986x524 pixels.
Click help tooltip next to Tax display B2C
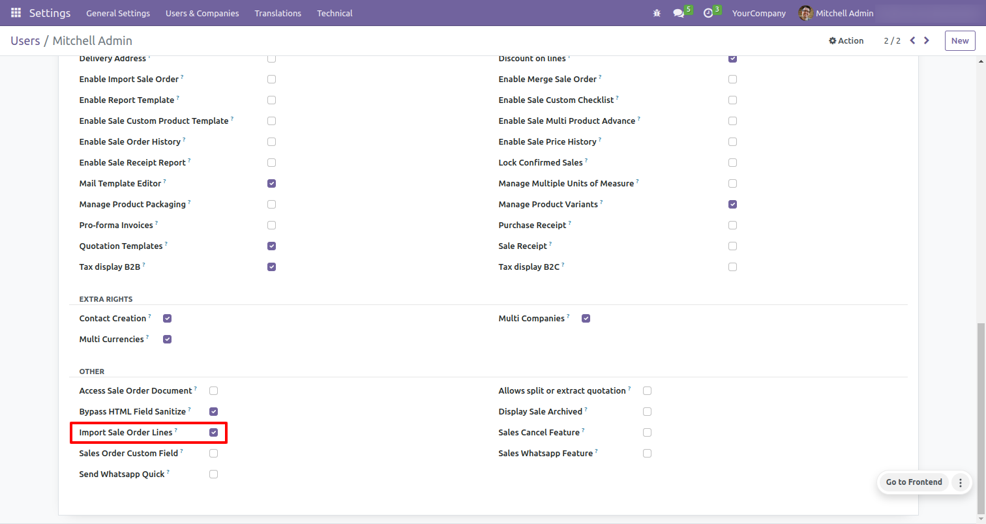click(563, 265)
